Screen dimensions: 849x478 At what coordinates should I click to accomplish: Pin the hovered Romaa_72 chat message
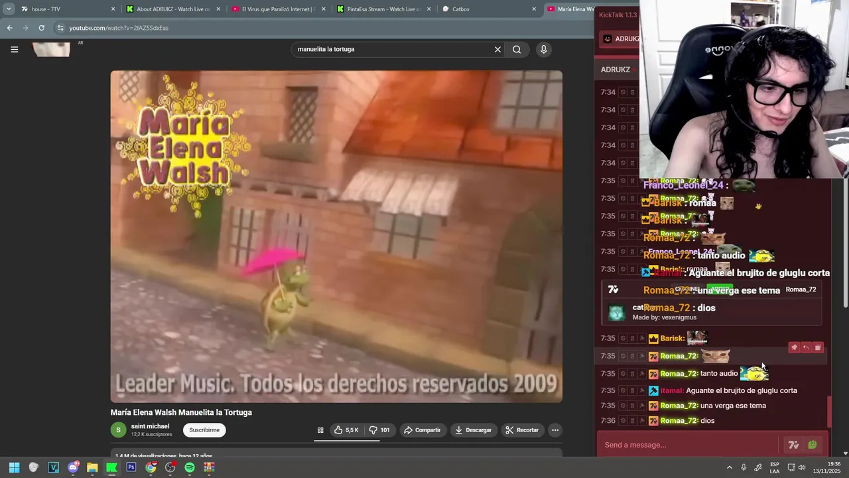tap(794, 347)
